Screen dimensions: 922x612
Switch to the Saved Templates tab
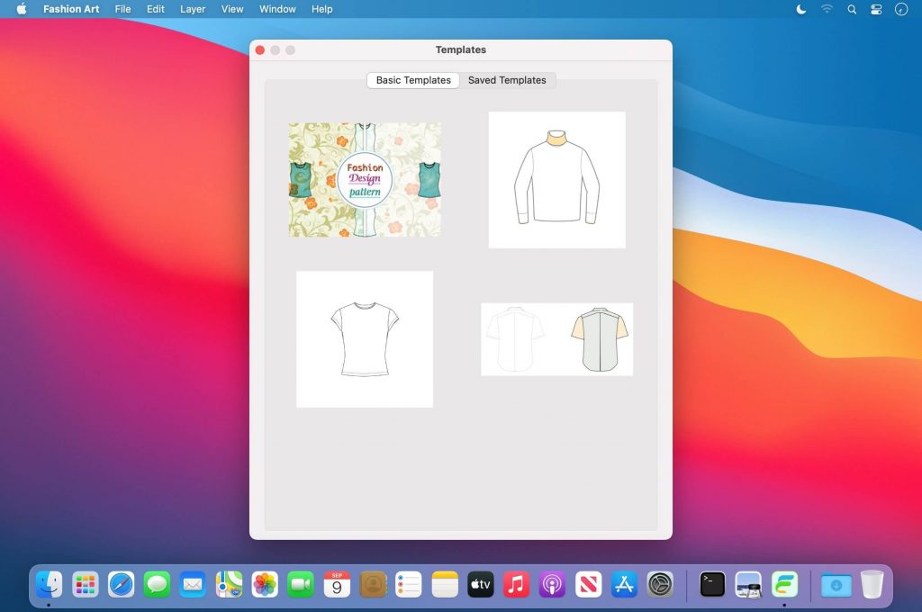pyautogui.click(x=507, y=80)
